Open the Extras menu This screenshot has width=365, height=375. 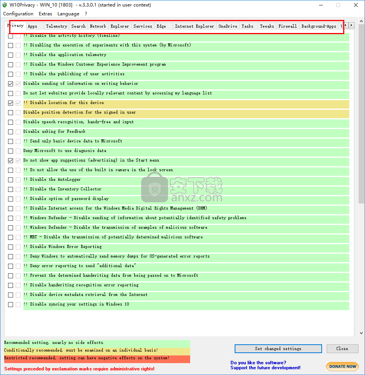pos(45,14)
